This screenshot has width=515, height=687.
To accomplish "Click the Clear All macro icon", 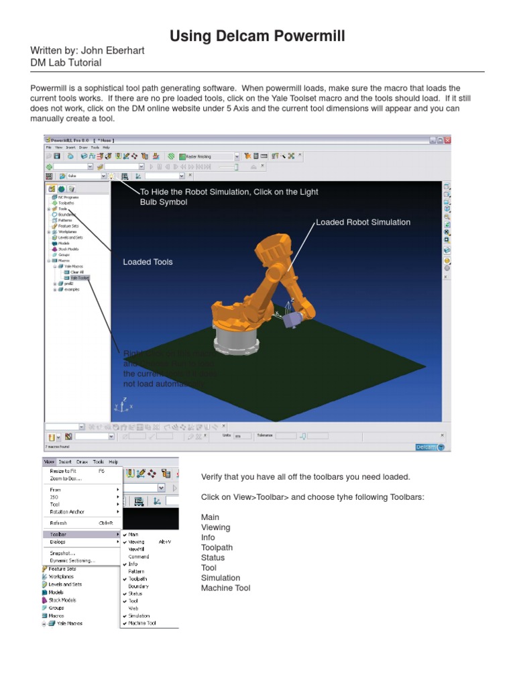I will pyautogui.click(x=66, y=272).
